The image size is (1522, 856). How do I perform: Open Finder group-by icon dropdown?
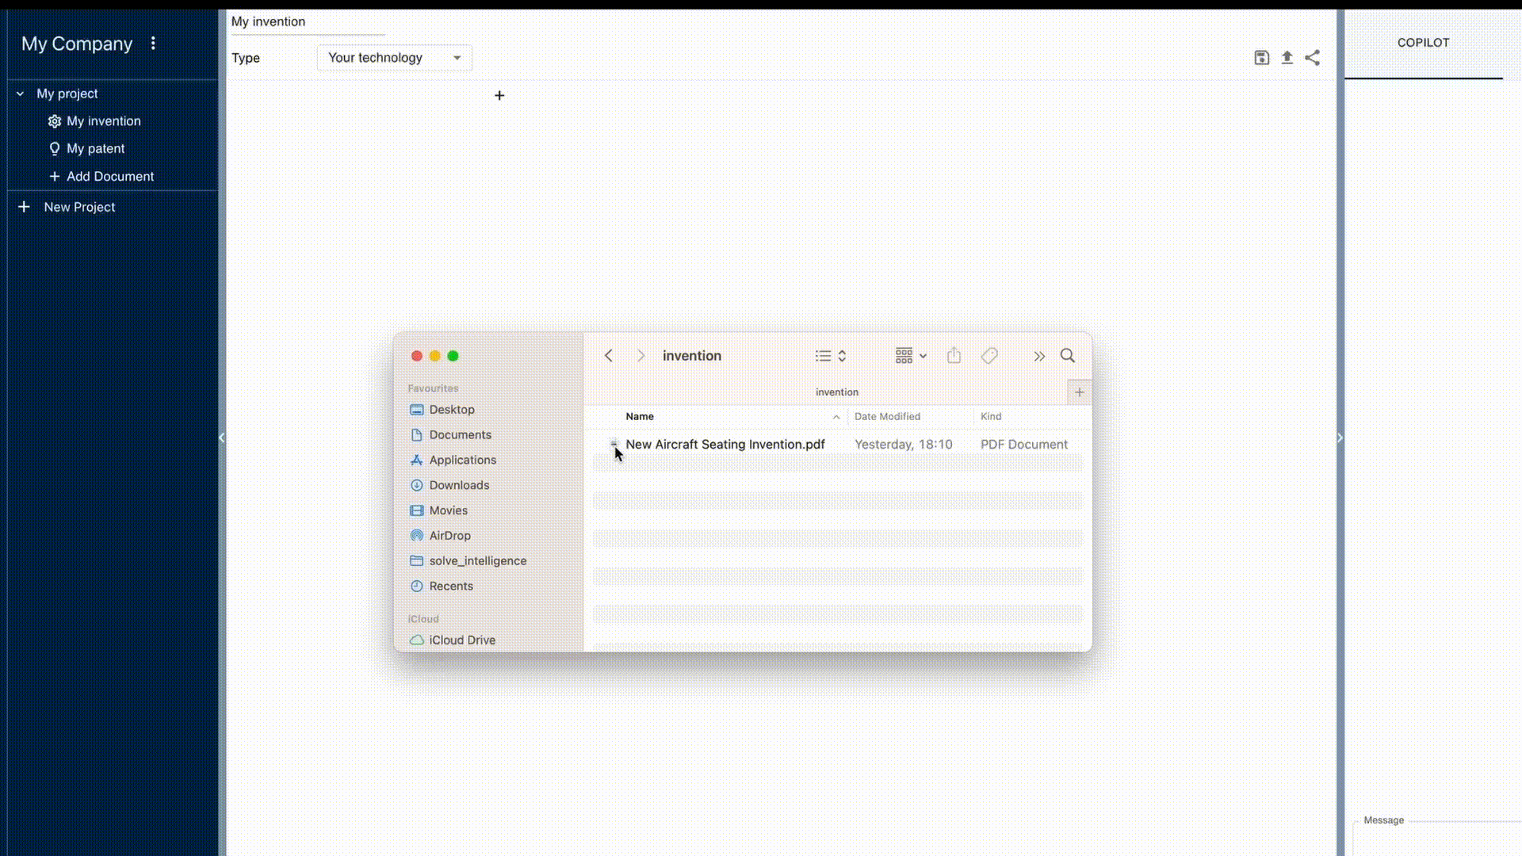tap(911, 356)
